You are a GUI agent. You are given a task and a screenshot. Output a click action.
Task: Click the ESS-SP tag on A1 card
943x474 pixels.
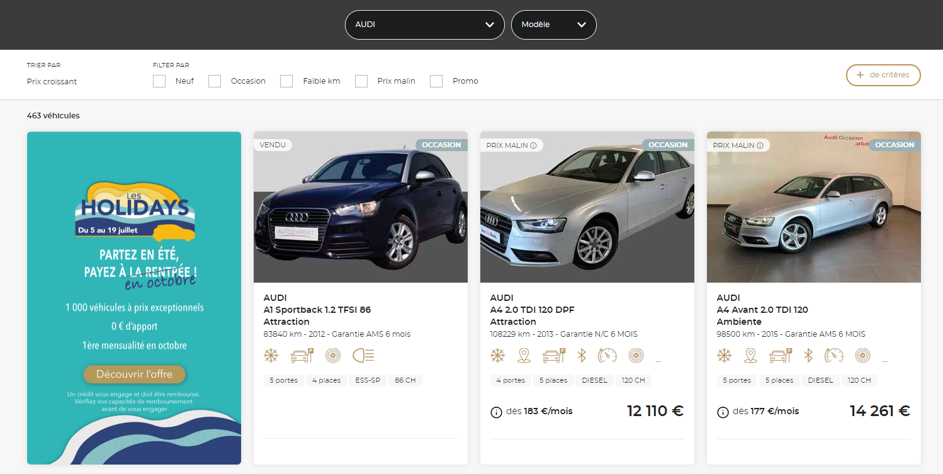tap(367, 380)
